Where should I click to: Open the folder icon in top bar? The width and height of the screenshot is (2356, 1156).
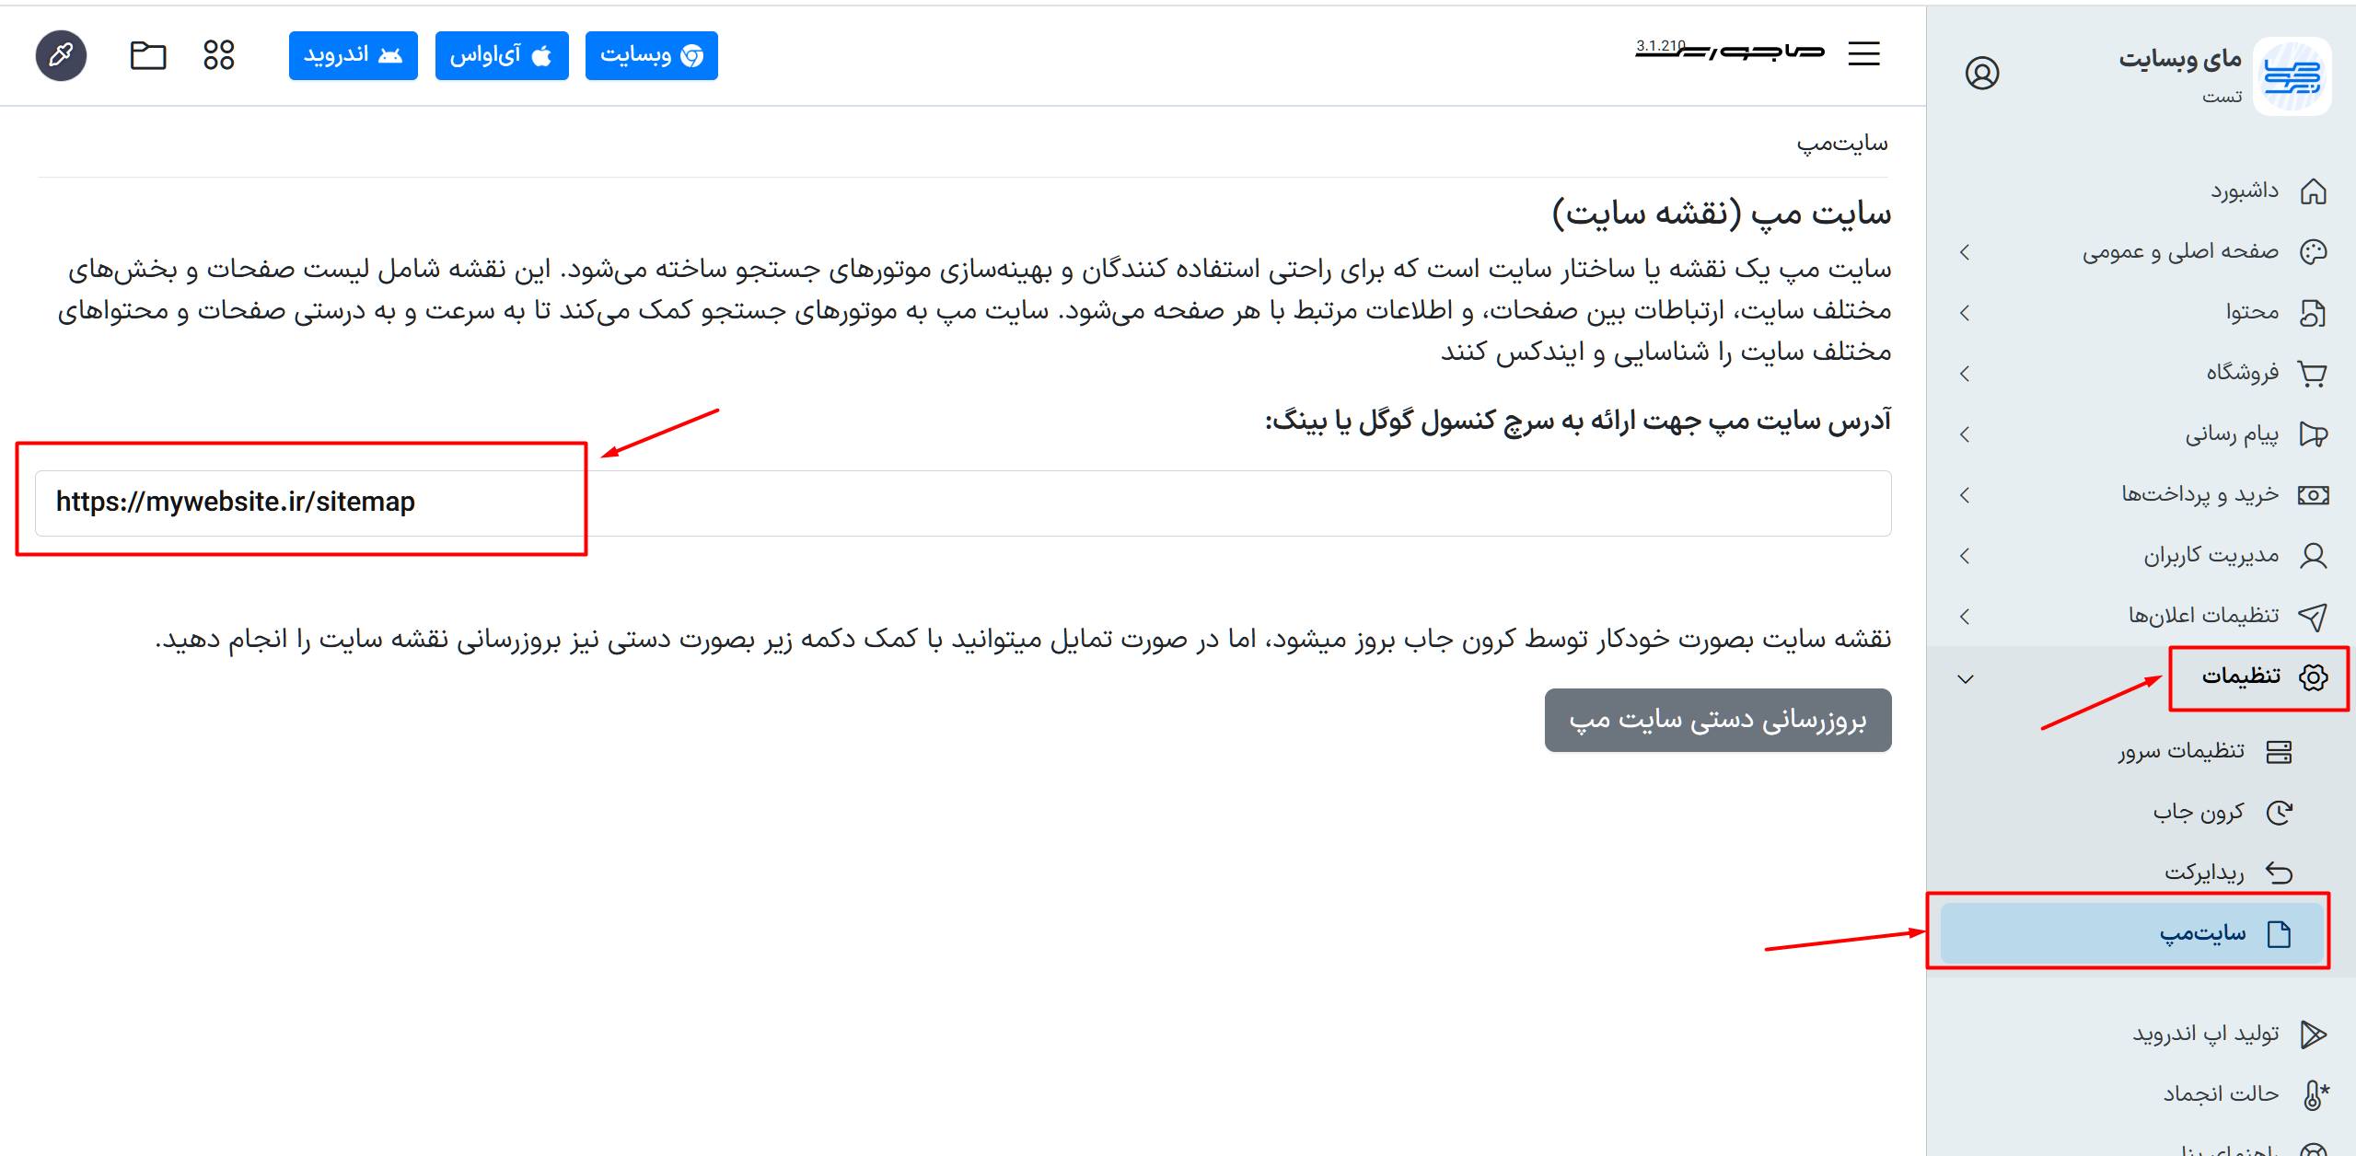(x=147, y=55)
